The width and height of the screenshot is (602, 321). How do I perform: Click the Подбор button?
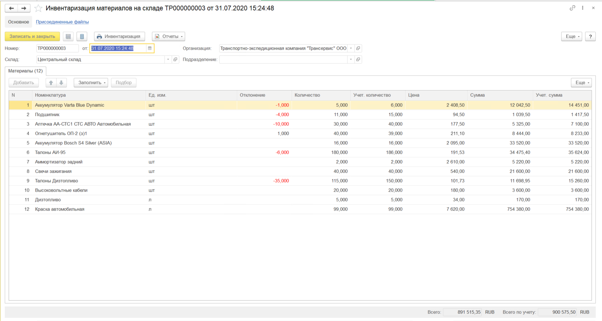click(124, 83)
